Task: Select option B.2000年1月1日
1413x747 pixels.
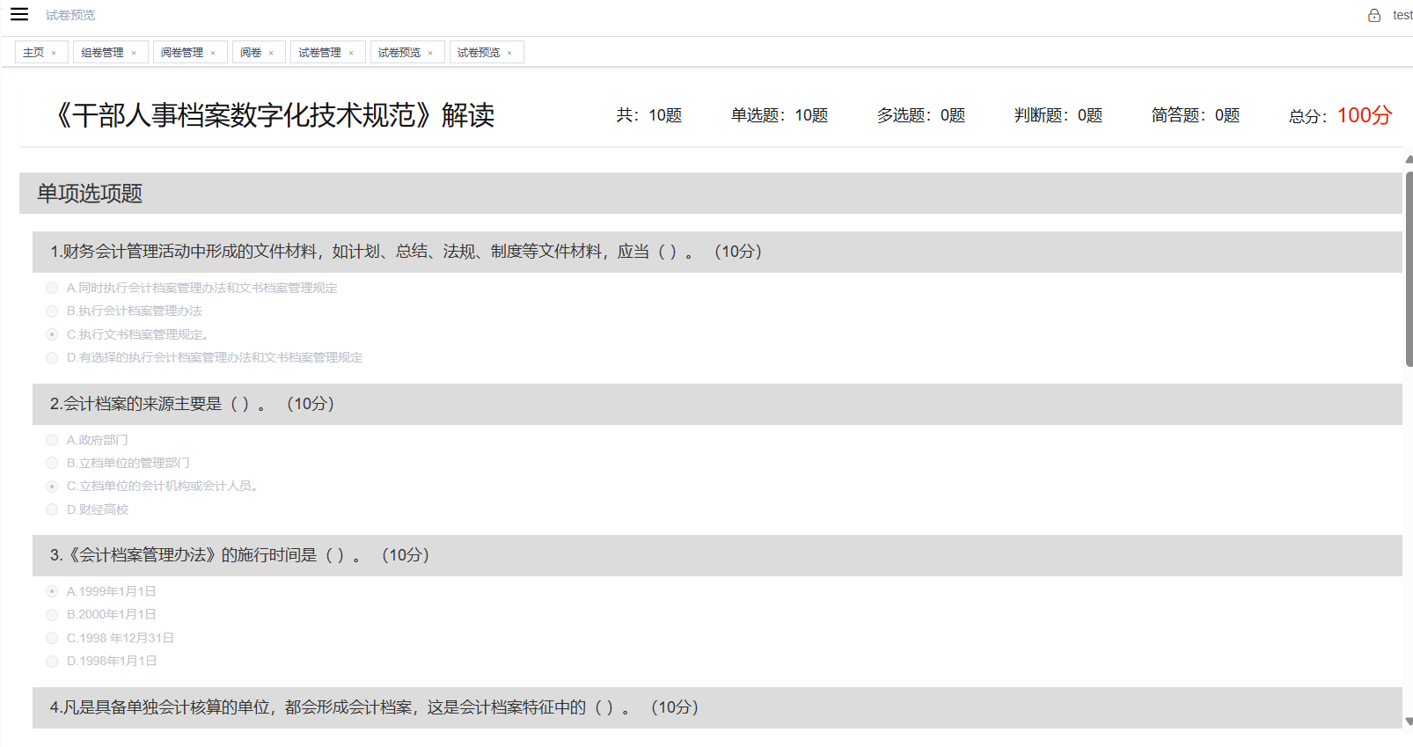Action: click(52, 614)
